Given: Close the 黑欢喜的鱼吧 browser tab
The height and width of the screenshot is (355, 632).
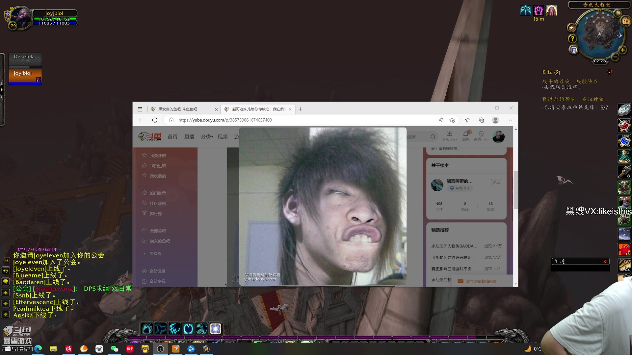Looking at the screenshot, I should click(x=216, y=109).
